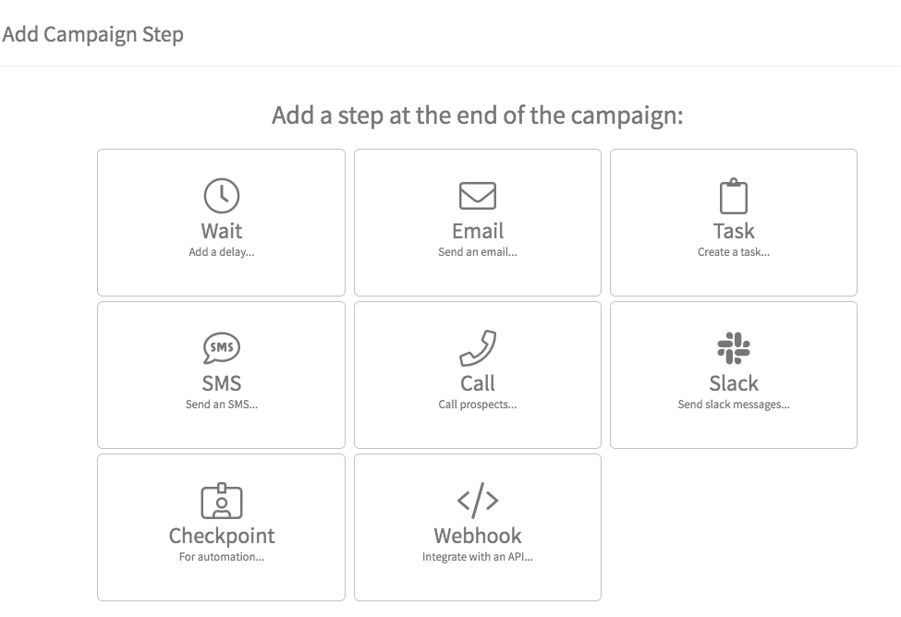The image size is (901, 617).
Task: Select the phone handset Call icon
Action: pyautogui.click(x=478, y=348)
